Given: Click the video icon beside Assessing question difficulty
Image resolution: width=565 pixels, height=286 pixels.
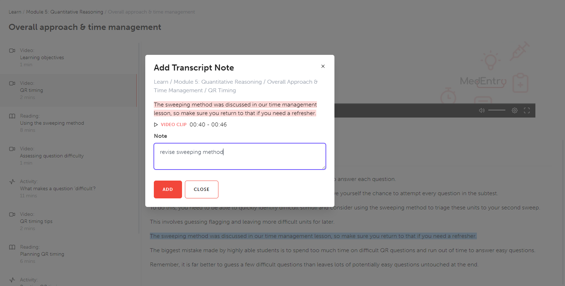Looking at the screenshot, I should click(x=12, y=149).
